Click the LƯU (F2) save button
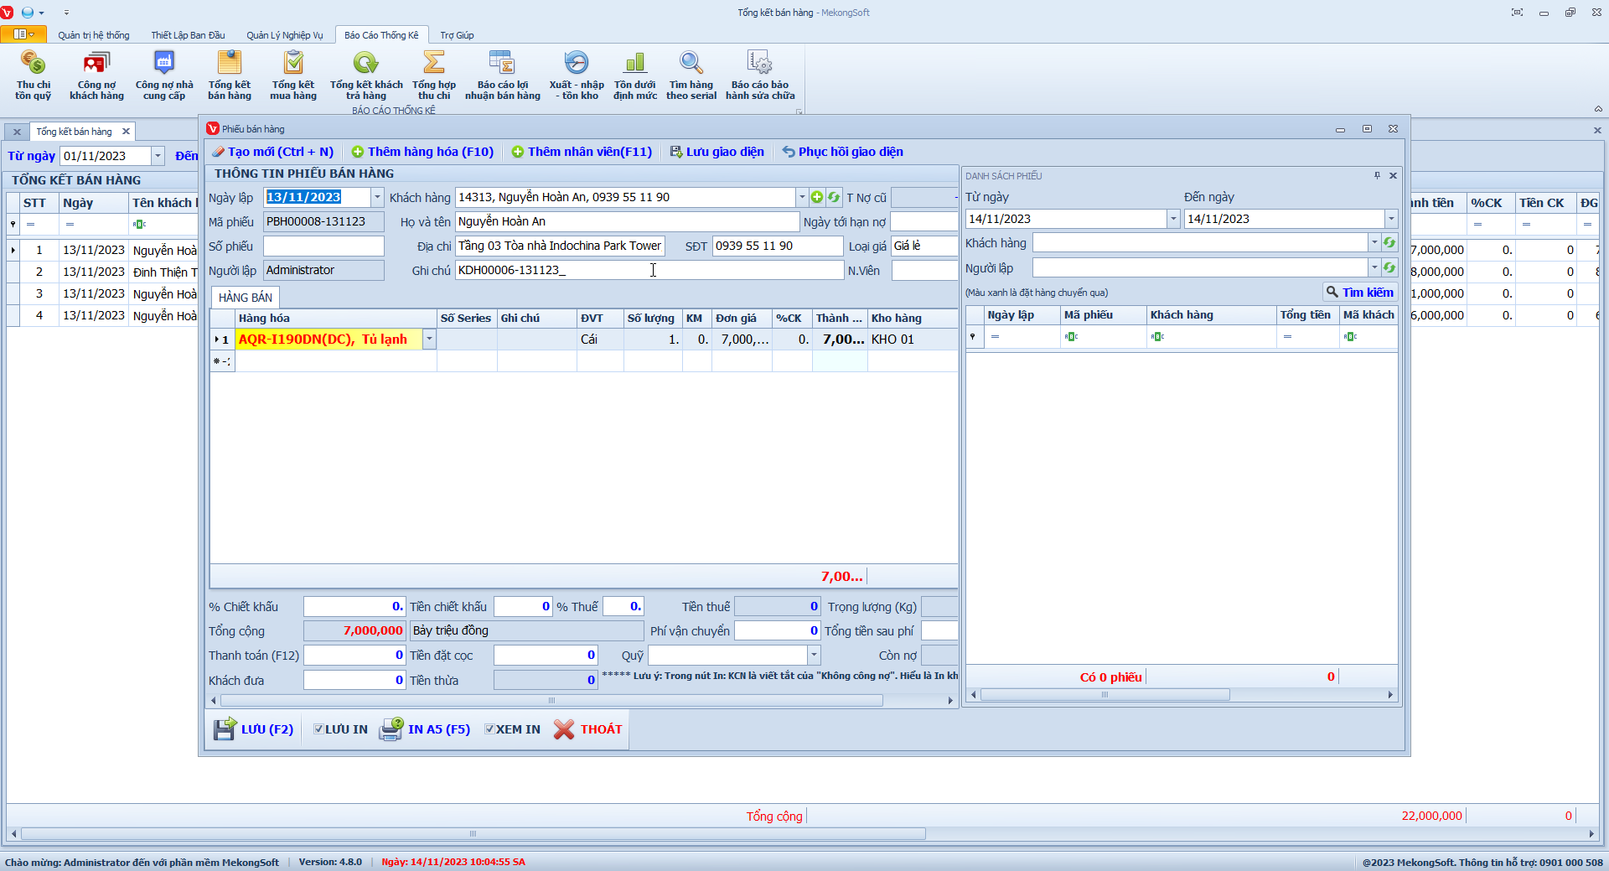The height and width of the screenshot is (871, 1609). [253, 729]
